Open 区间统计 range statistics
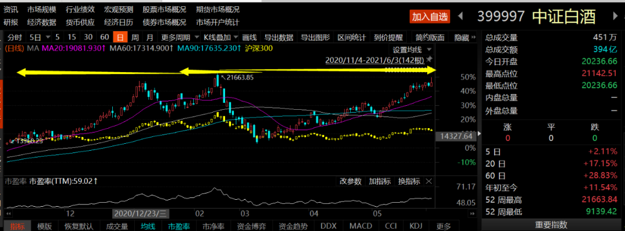625x231 pixels. click(352, 38)
